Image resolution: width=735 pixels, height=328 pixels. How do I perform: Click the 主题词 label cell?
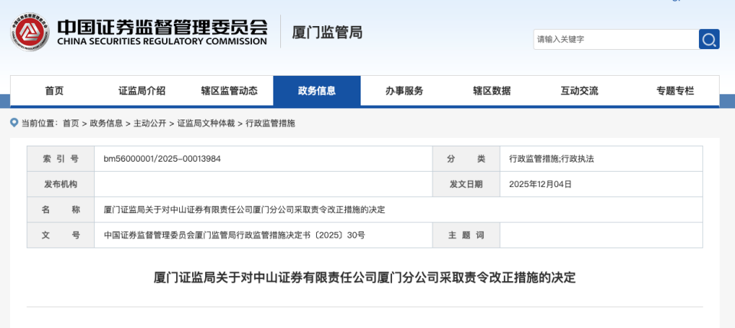(x=466, y=235)
